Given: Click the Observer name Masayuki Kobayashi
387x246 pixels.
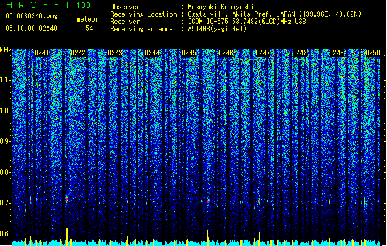Looking at the screenshot, I should coord(221,7).
